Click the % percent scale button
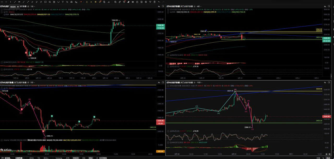This screenshot has width=334, height=159. pyautogui.click(x=324, y=158)
